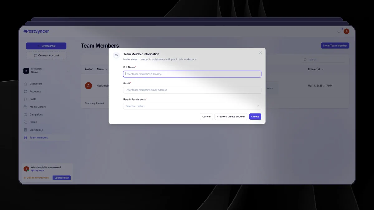
Task: Click the Posts paper-plane icon
Action: (x=26, y=99)
